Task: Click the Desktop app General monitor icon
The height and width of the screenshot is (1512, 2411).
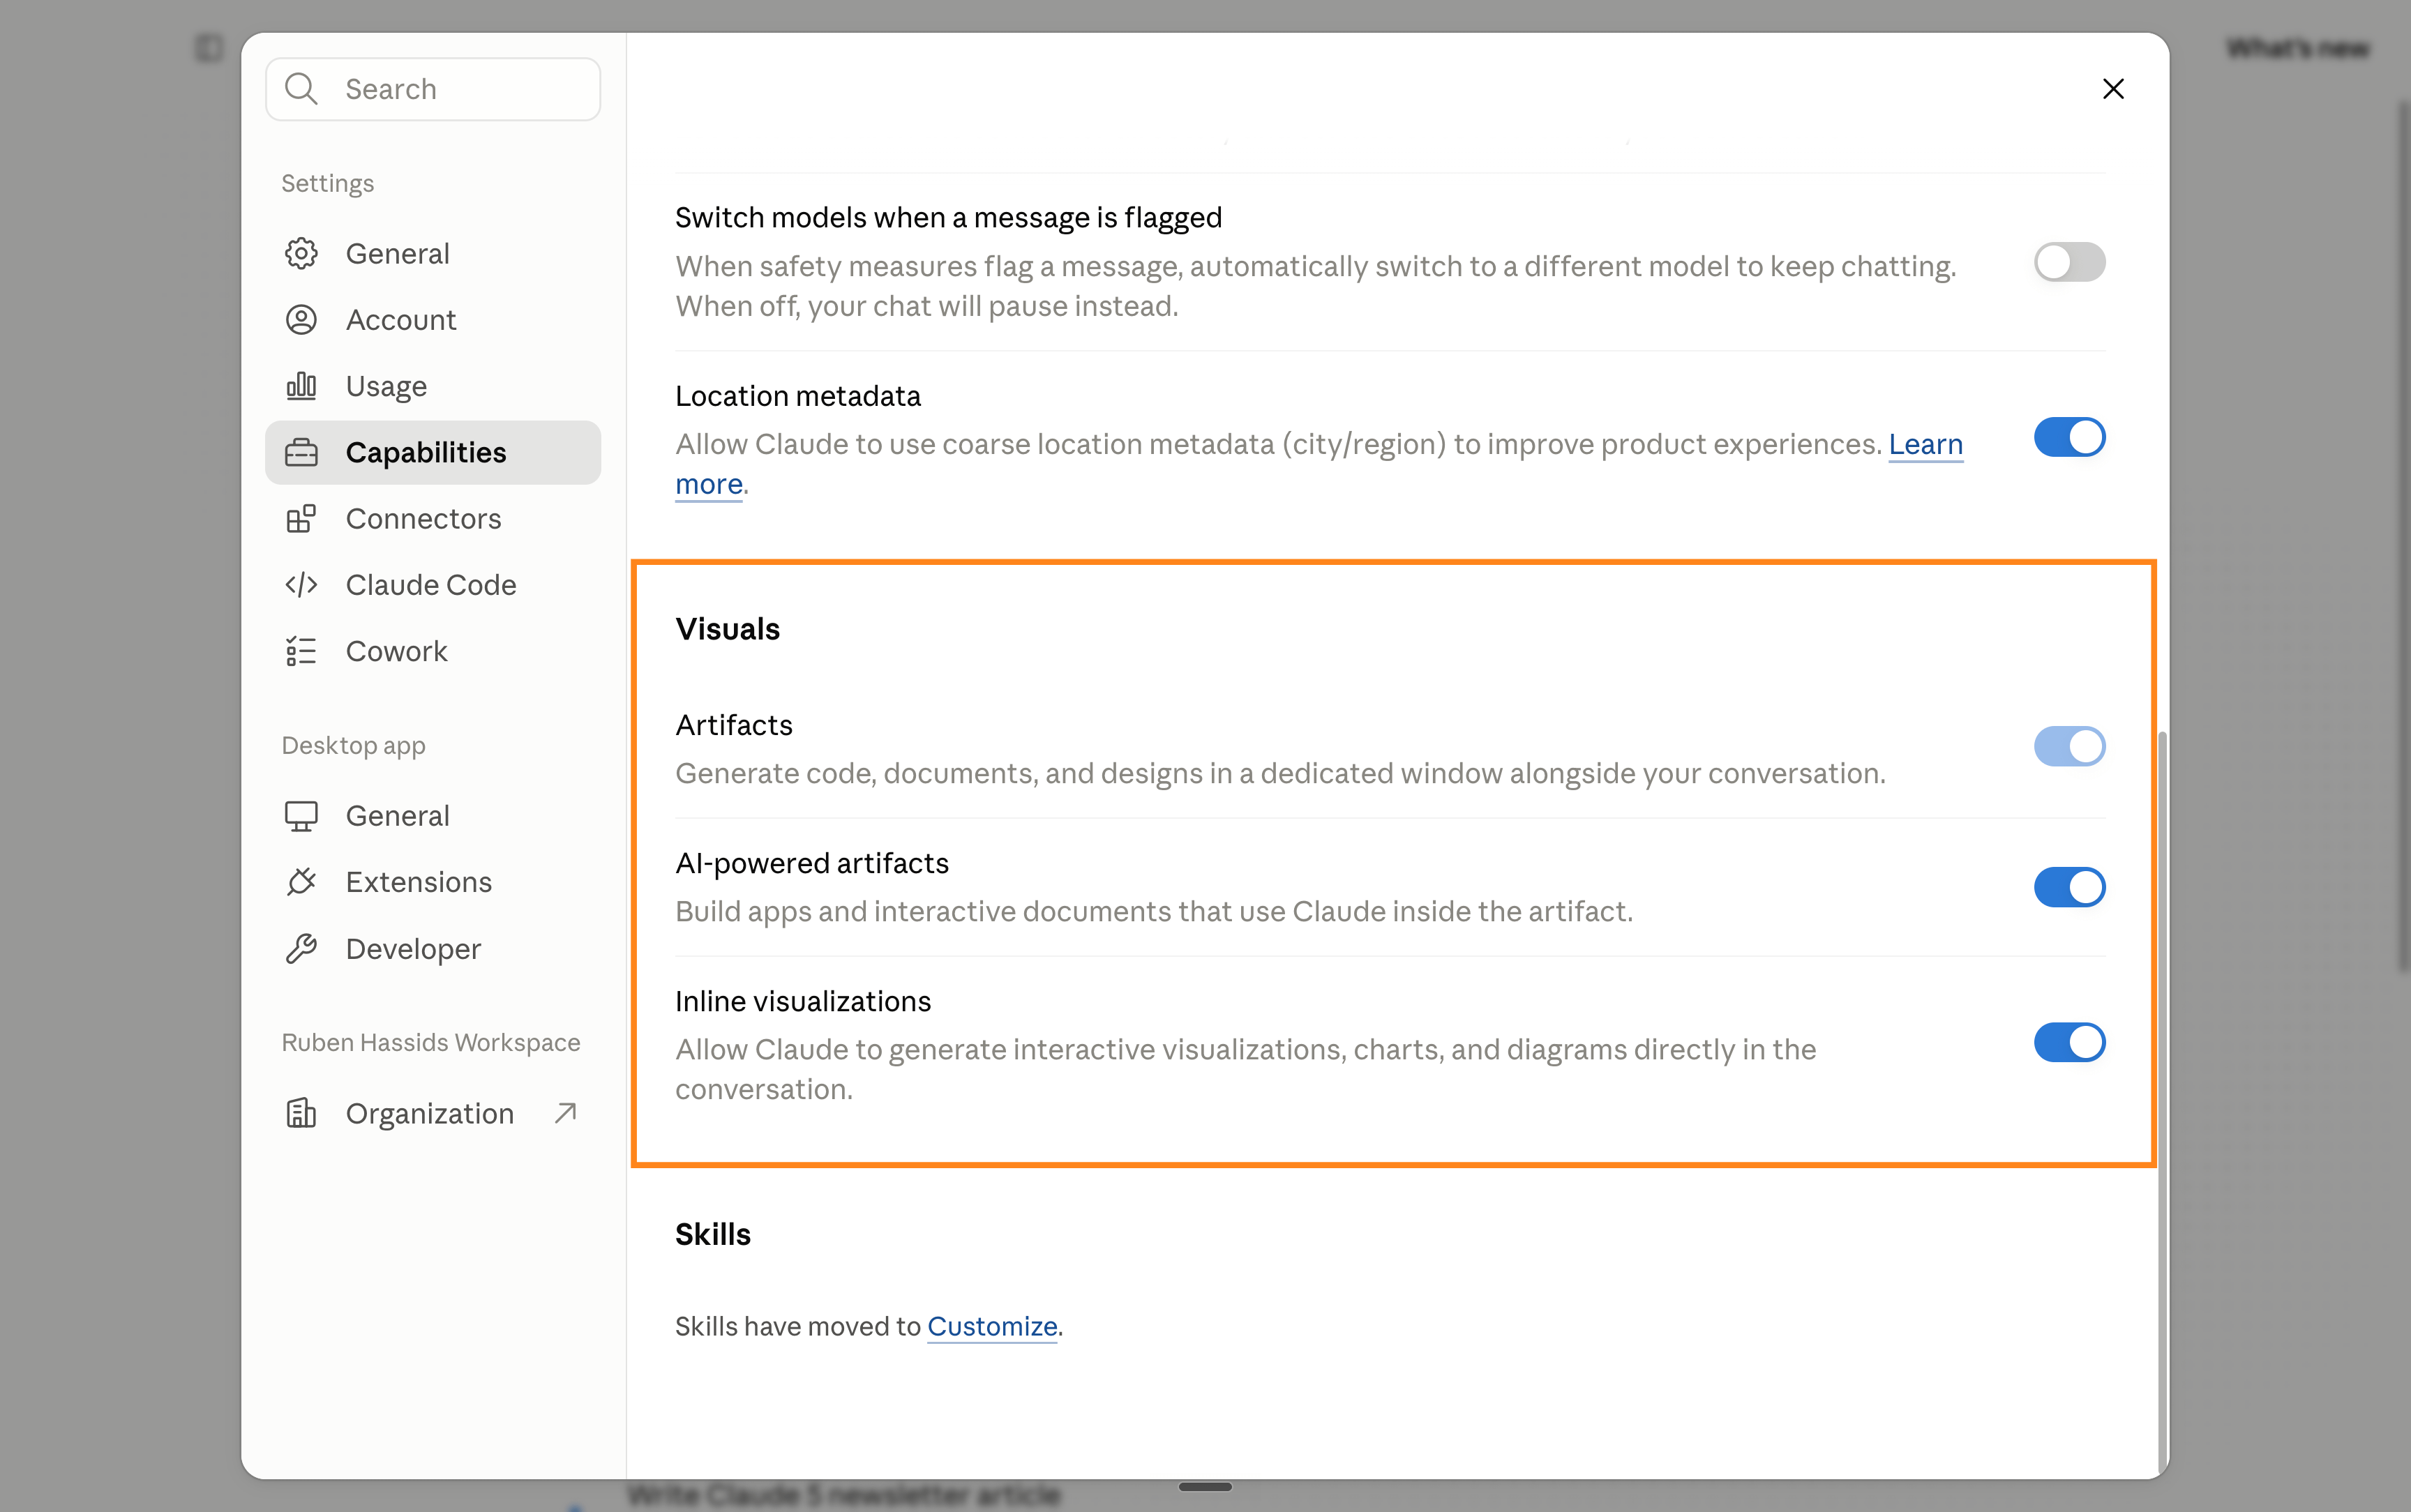Action: (x=301, y=816)
